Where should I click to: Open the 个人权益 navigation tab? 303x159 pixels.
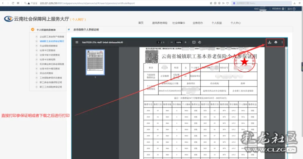point(217,23)
